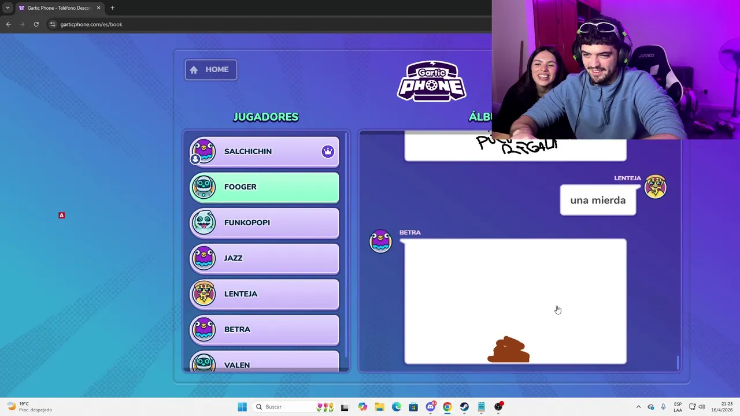Click the players list scrollbar
740x416 pixels.
(x=347, y=245)
